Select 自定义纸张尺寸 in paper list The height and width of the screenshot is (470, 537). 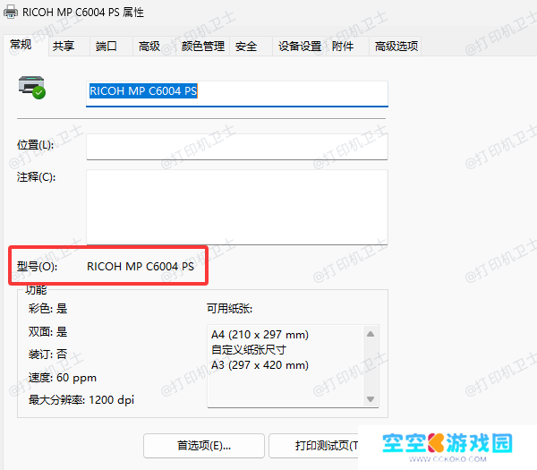(249, 350)
